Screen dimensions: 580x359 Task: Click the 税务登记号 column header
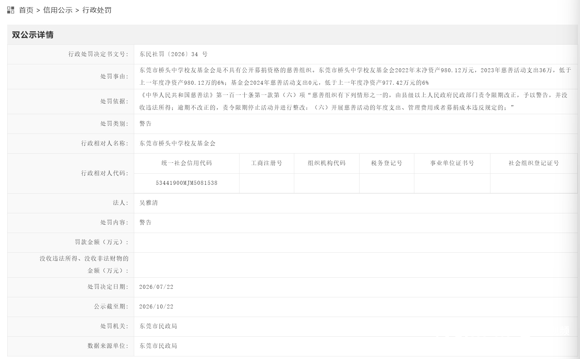click(x=387, y=163)
